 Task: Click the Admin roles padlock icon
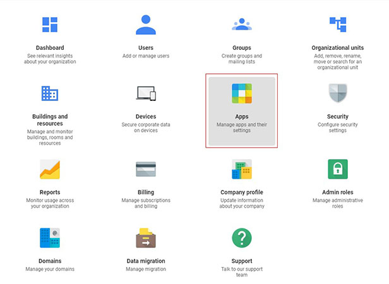338,169
